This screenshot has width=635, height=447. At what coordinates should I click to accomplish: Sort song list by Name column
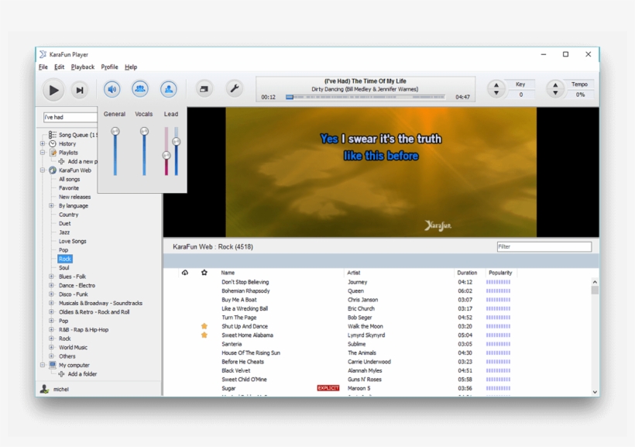[228, 273]
